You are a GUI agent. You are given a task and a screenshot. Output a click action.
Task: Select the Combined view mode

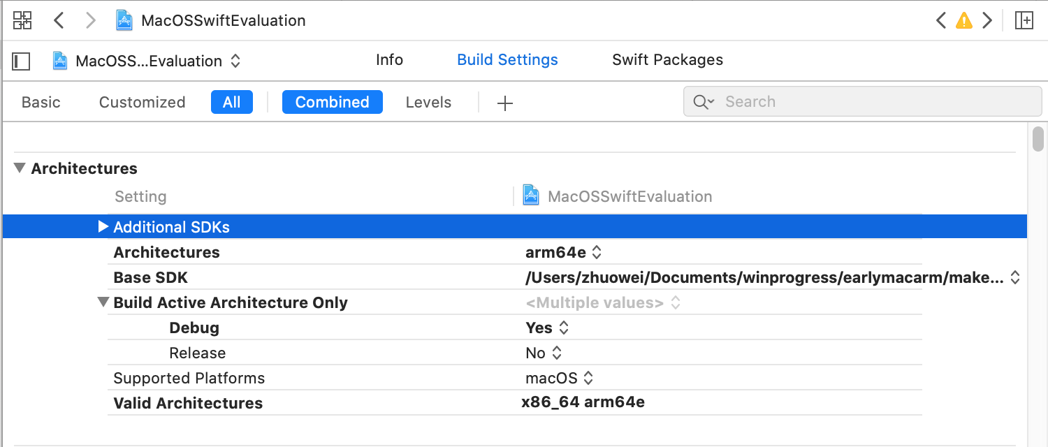tap(333, 102)
